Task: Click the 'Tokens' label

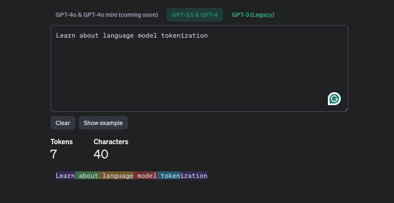Action: pos(61,142)
